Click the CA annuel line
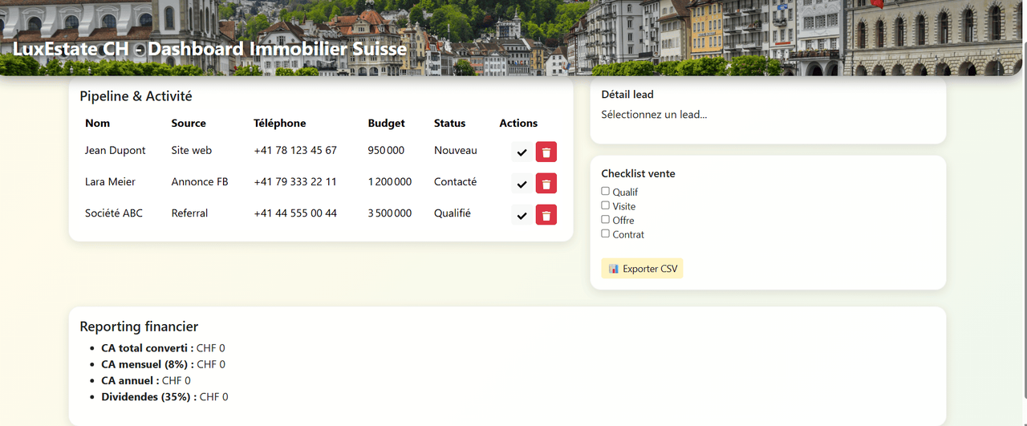The image size is (1027, 426). [x=146, y=380]
